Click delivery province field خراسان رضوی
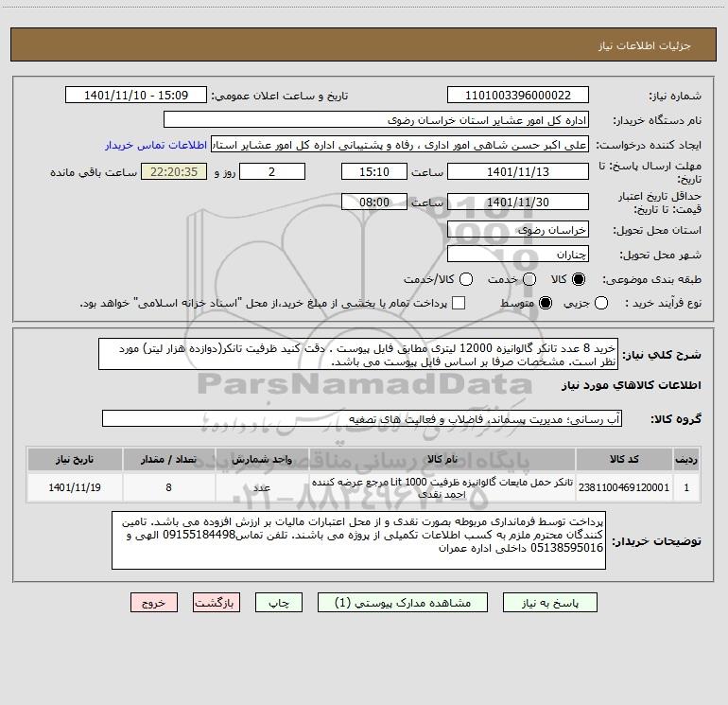 point(518,229)
